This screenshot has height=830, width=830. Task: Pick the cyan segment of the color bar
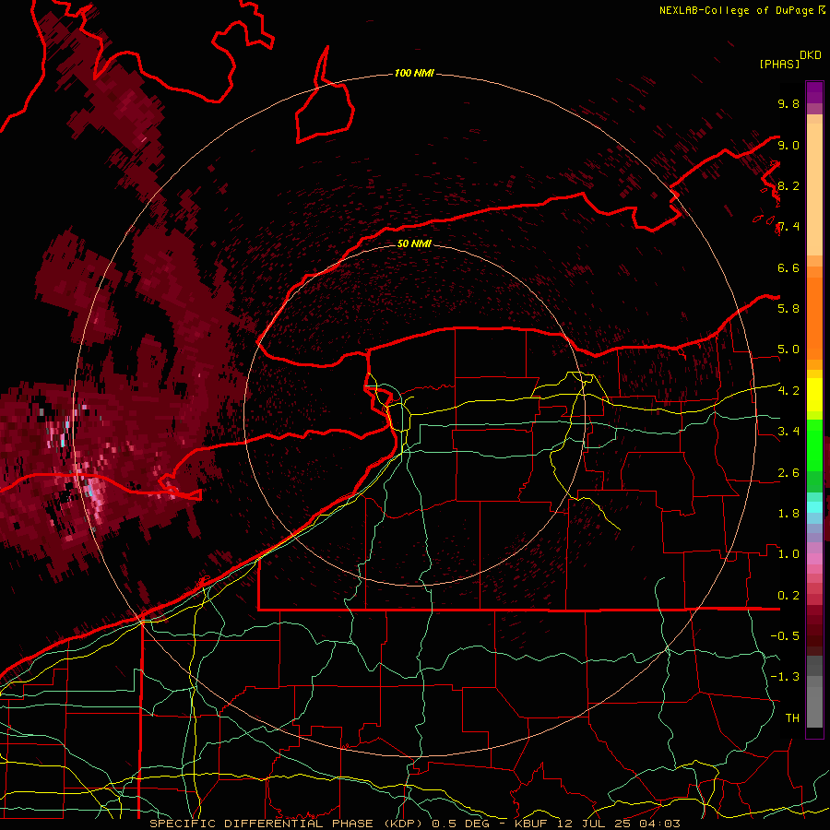point(814,507)
